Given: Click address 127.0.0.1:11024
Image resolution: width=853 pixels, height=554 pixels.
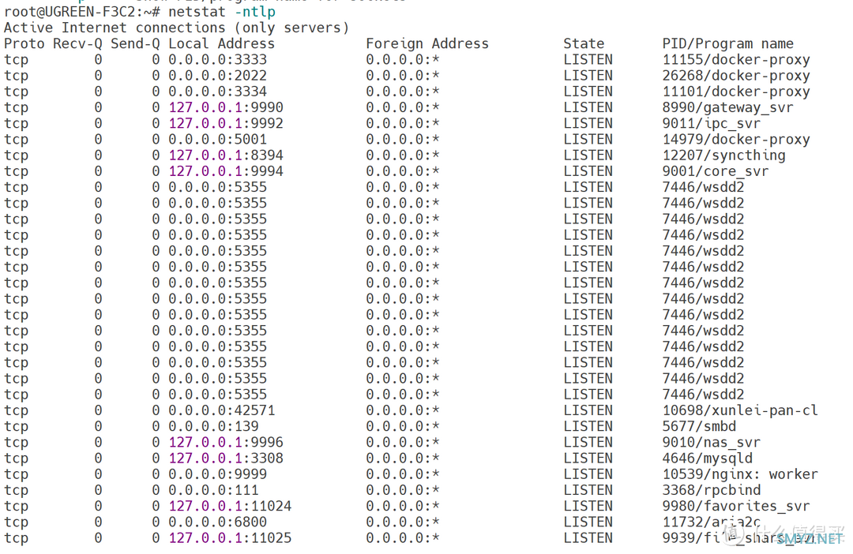Looking at the screenshot, I should coord(230,506).
